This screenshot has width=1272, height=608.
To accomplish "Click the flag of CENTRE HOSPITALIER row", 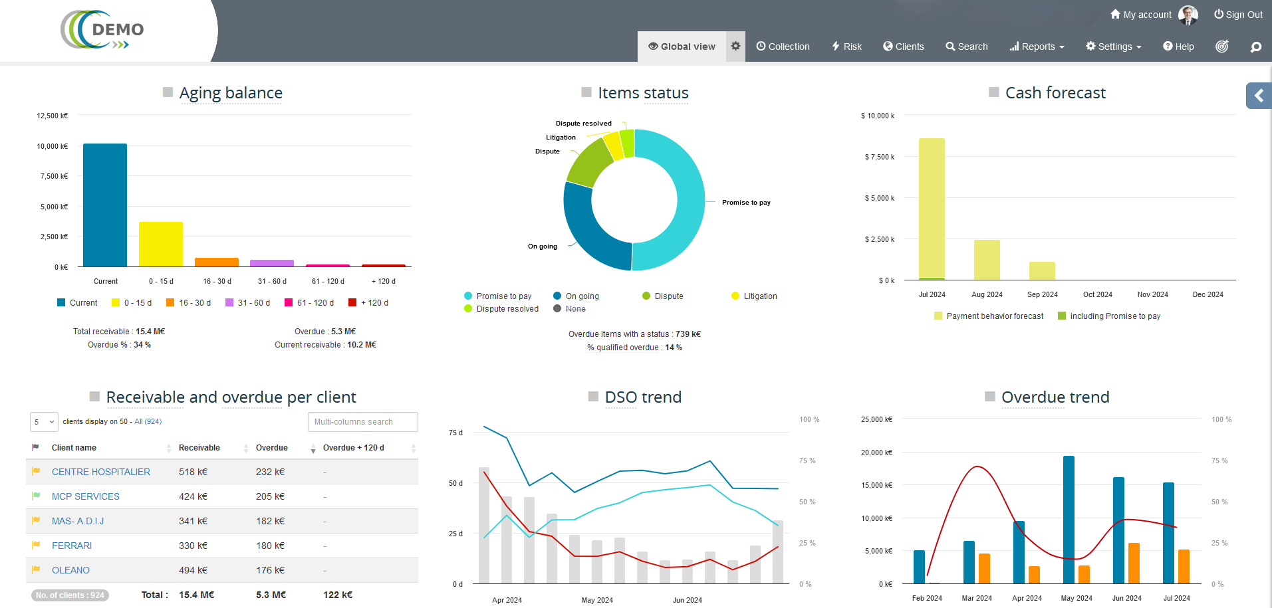I will [x=36, y=472].
